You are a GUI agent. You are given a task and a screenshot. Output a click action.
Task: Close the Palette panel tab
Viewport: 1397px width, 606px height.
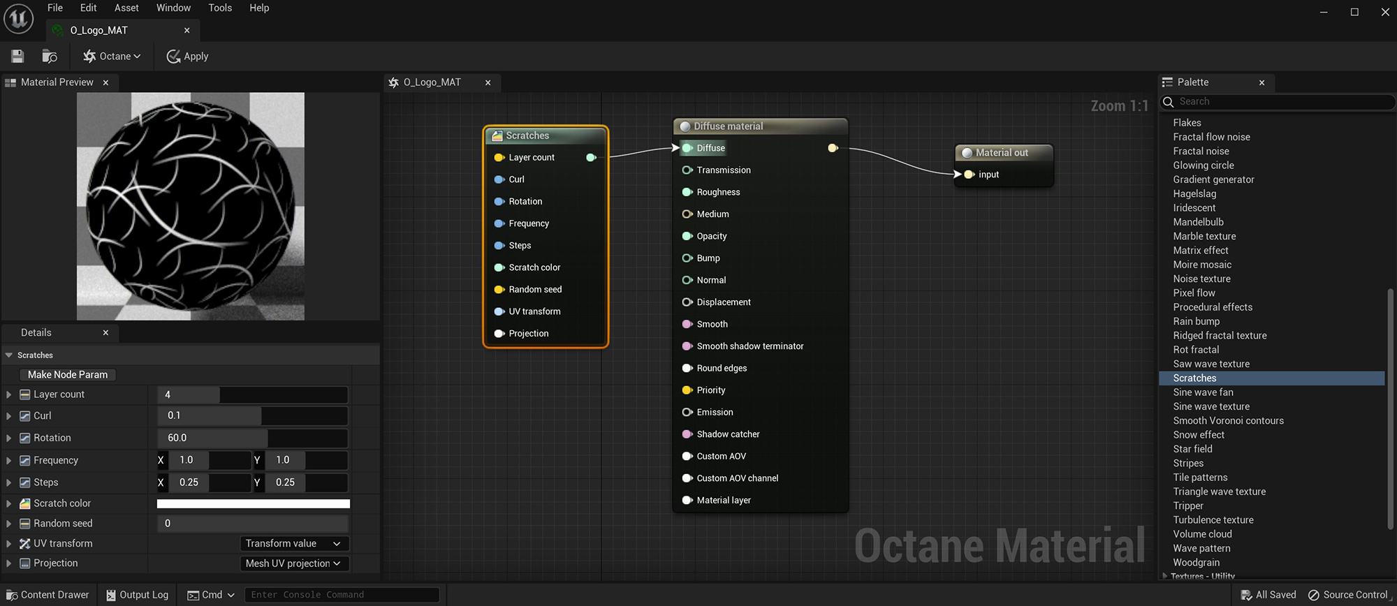tap(1261, 82)
